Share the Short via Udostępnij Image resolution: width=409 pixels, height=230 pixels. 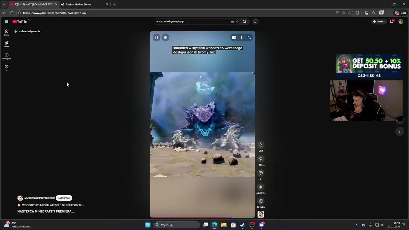pos(261,187)
